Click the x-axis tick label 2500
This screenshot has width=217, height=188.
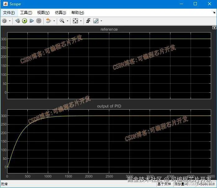109,176
